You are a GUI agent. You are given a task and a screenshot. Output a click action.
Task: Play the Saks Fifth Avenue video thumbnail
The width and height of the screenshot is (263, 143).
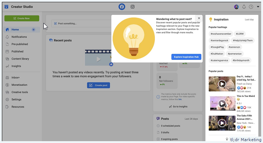point(222,123)
